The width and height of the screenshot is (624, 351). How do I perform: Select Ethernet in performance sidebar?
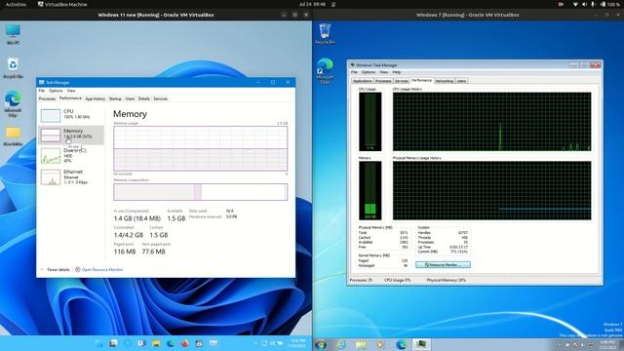click(x=71, y=177)
